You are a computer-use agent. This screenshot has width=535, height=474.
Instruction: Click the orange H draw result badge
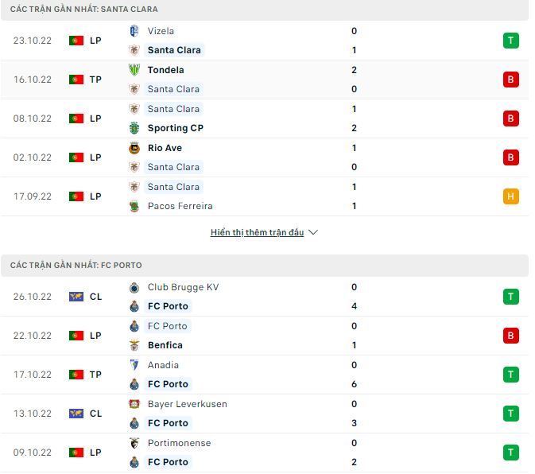(510, 196)
